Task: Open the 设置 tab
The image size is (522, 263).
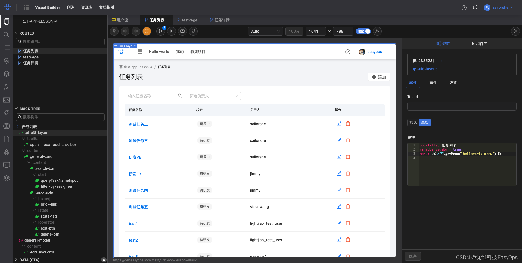Action: (453, 83)
